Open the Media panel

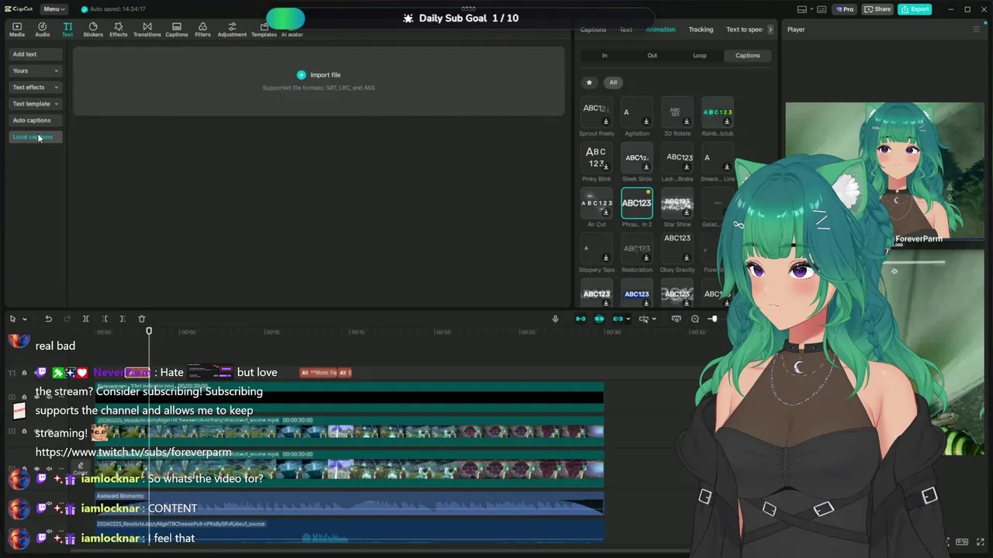16,29
